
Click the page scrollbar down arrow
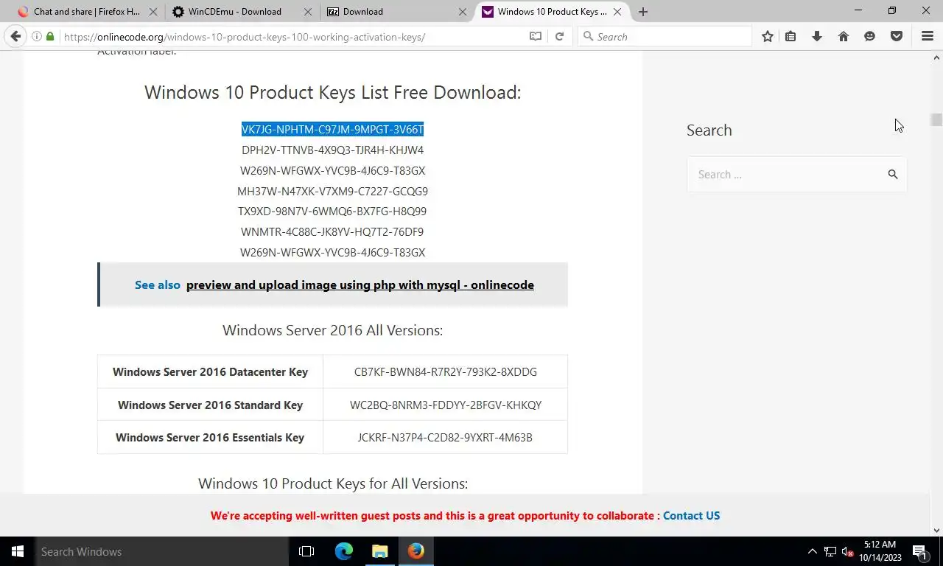[x=937, y=530]
